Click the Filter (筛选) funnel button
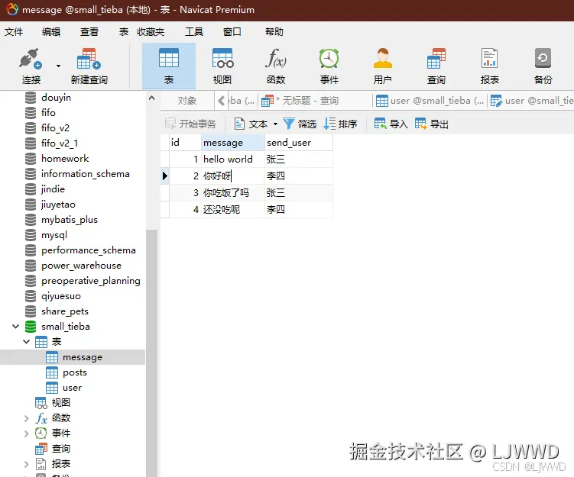Image resolution: width=574 pixels, height=477 pixels. [x=300, y=124]
